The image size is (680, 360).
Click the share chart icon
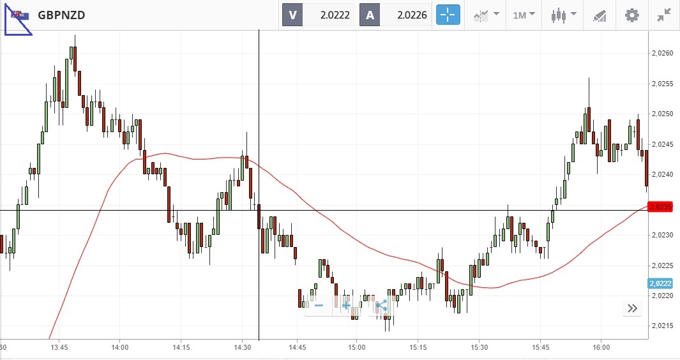(x=381, y=306)
